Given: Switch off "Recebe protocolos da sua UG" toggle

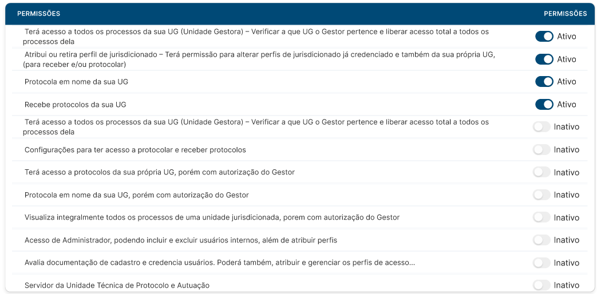Looking at the screenshot, I should point(544,105).
